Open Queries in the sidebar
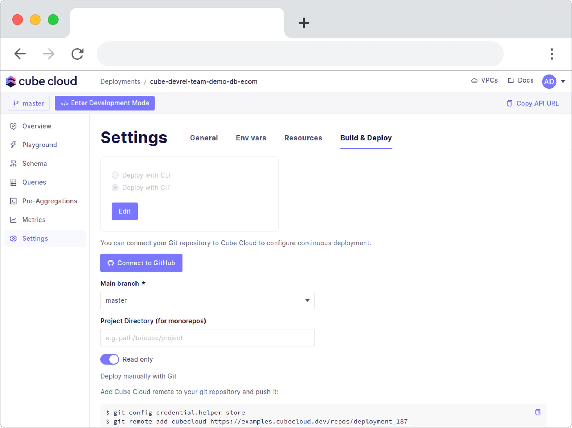Screen dimensions: 572x428 (45, 182)
